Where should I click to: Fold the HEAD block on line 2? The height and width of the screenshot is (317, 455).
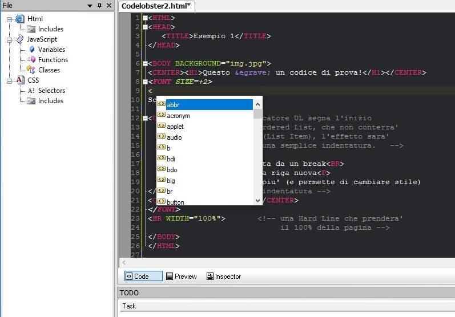(145, 27)
